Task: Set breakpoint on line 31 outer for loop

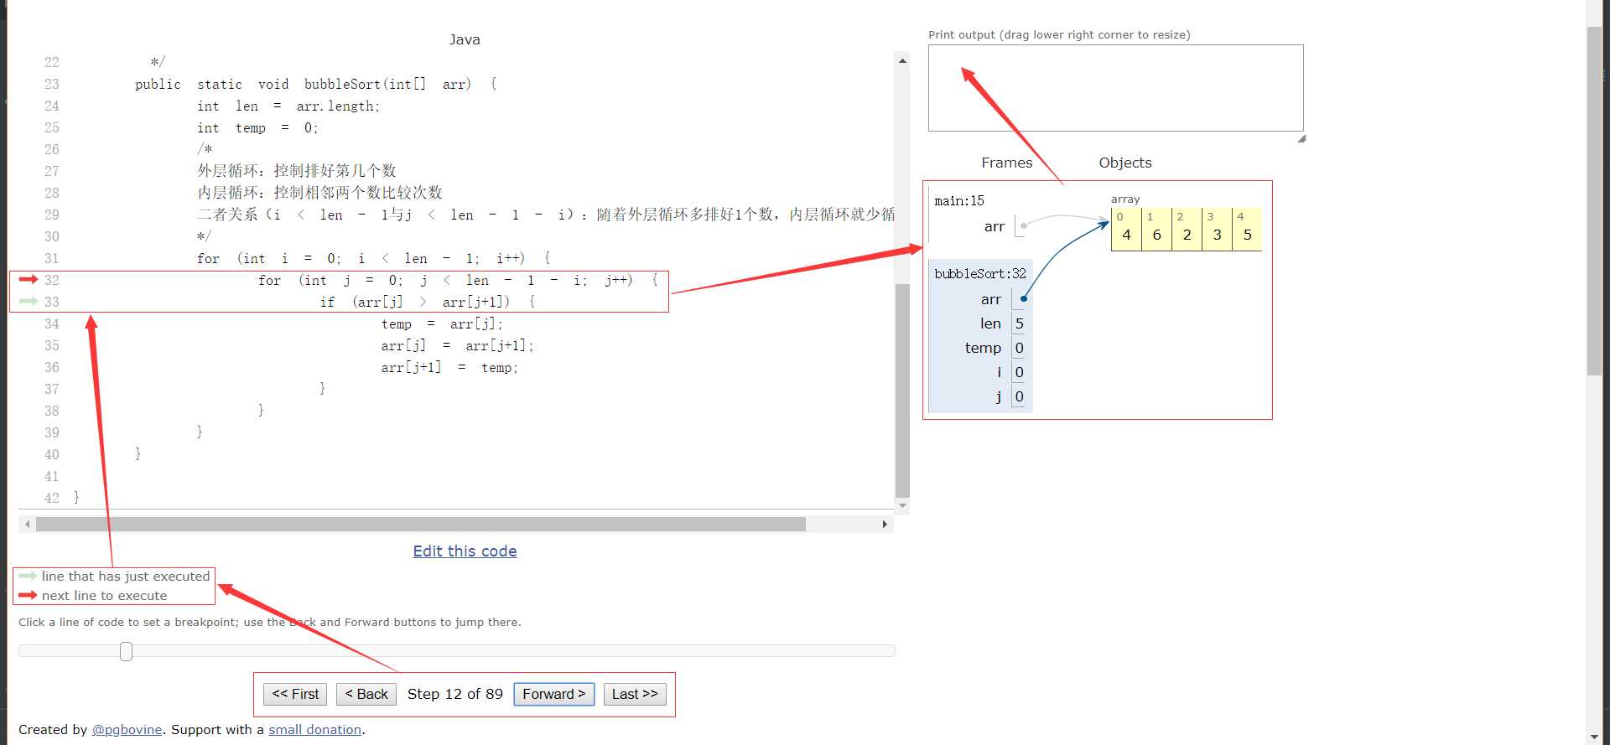Action: [x=373, y=258]
